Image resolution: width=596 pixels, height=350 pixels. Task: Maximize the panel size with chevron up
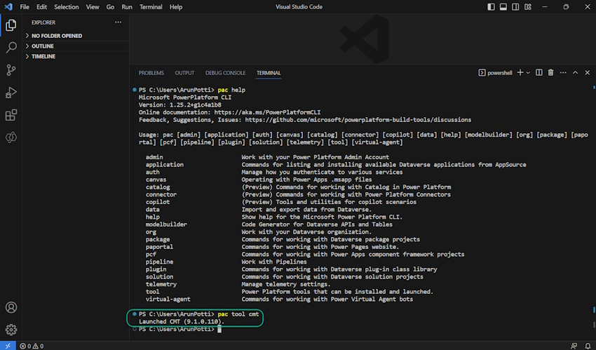[576, 73]
